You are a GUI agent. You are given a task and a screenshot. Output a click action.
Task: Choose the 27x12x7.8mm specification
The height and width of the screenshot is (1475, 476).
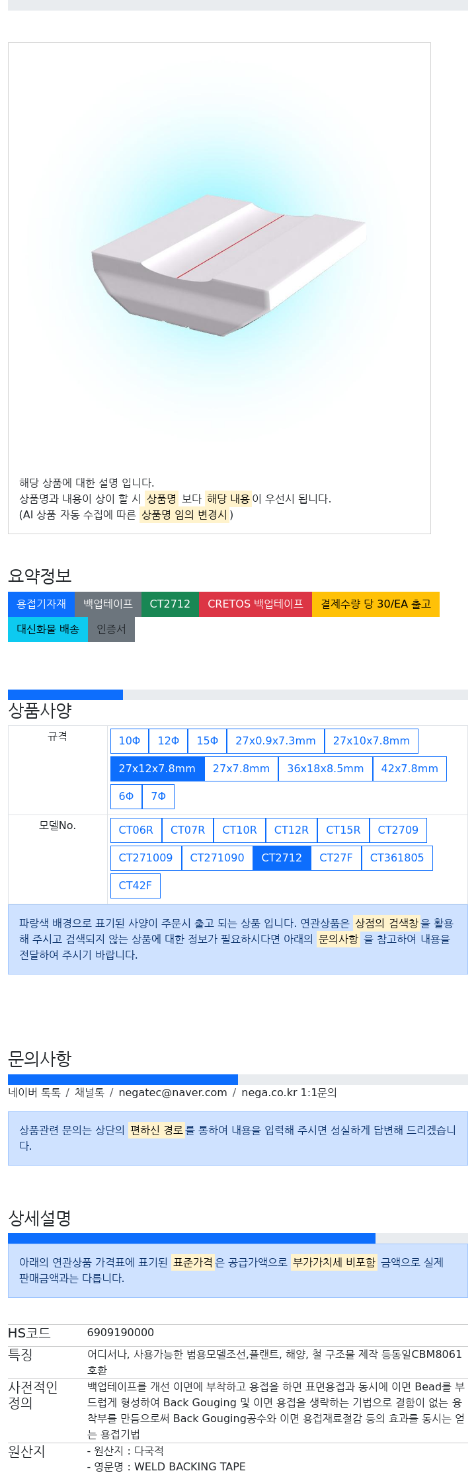click(157, 769)
